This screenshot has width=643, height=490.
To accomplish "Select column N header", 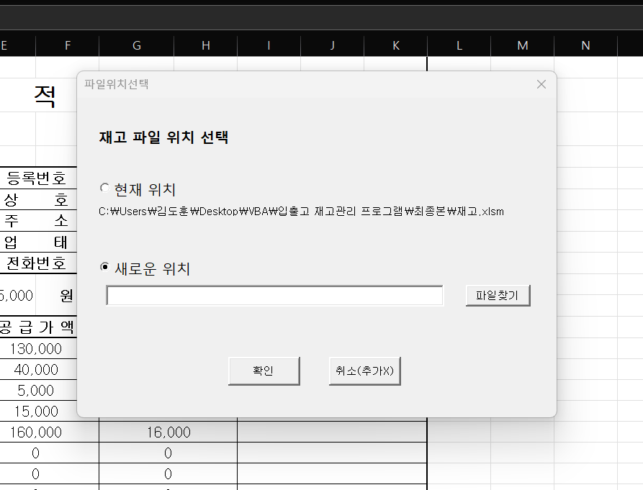I will pyautogui.click(x=585, y=45).
